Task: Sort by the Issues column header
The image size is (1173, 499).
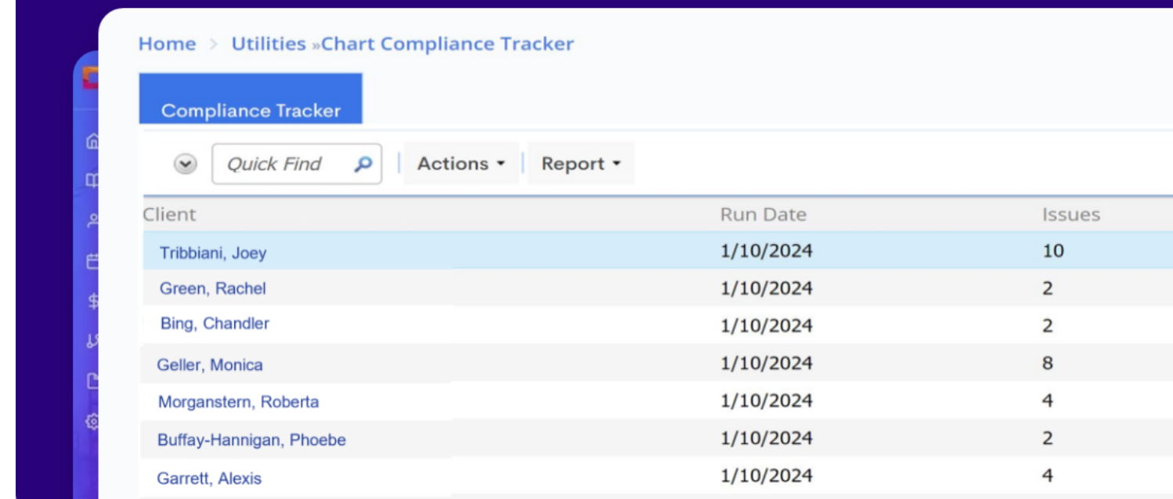Action: (1070, 214)
